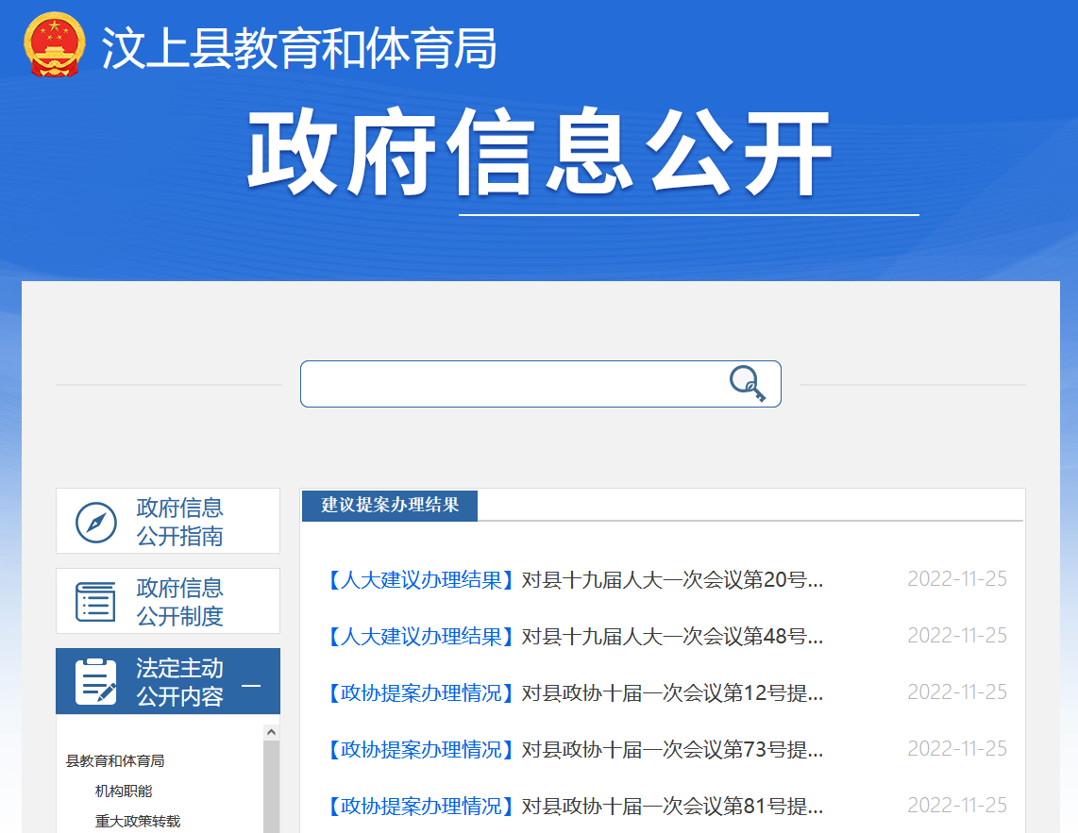1078x833 pixels.
Task: Click the 2022-11-25 date on the 第12号 row
Action: pyautogui.click(x=957, y=691)
